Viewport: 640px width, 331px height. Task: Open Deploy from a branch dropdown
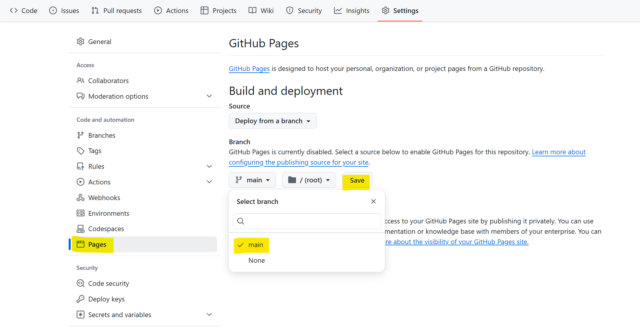[273, 121]
